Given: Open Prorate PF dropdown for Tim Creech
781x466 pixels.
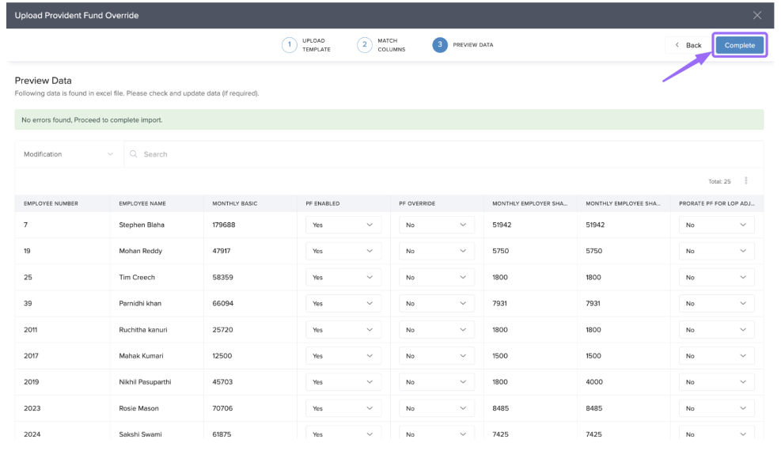Looking at the screenshot, I should (x=716, y=278).
